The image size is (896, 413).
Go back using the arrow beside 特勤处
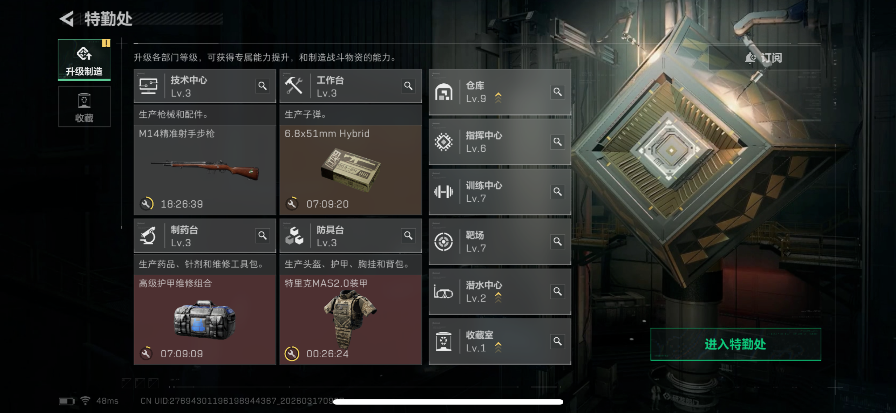[x=67, y=19]
